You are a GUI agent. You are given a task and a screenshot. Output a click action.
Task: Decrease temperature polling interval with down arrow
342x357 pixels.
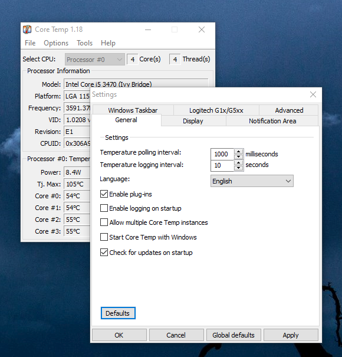point(238,156)
